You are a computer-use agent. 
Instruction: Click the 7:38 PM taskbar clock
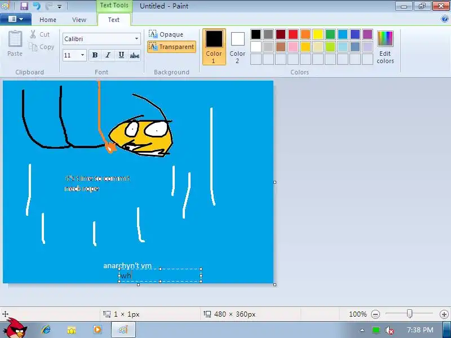420,330
